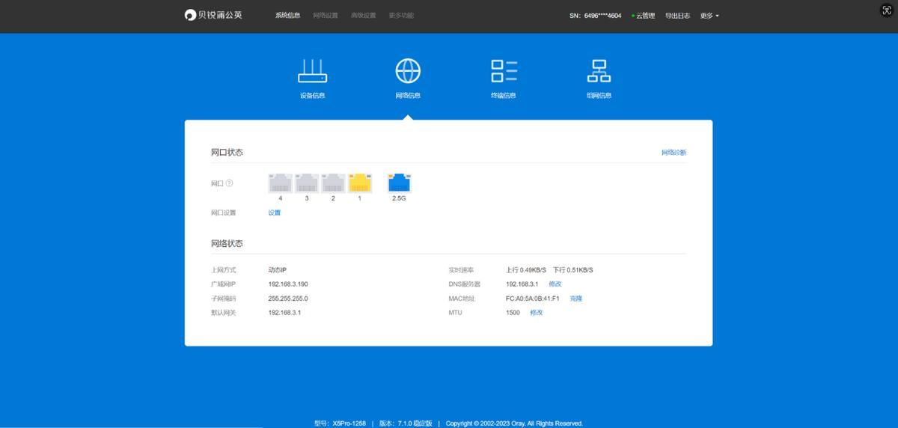
Task: Open the 高级设置 top menu
Action: [363, 16]
